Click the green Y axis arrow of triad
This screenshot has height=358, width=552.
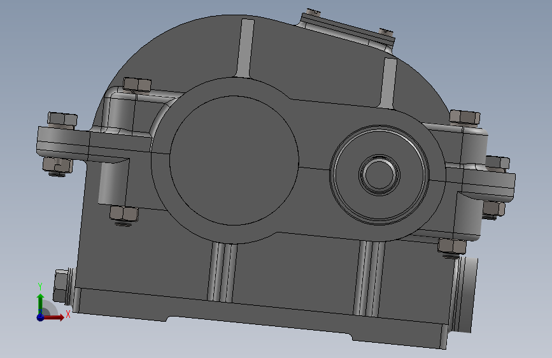click(x=41, y=303)
